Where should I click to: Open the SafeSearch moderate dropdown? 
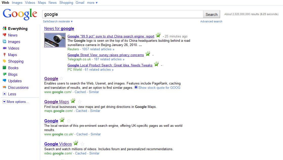point(58,21)
